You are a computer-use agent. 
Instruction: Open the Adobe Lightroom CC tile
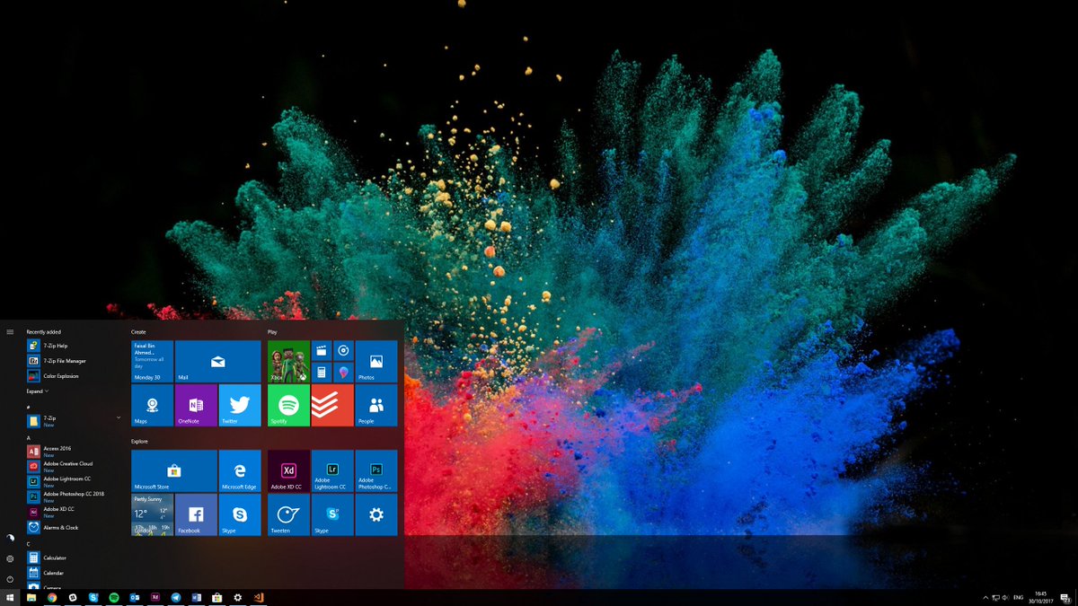coord(332,471)
